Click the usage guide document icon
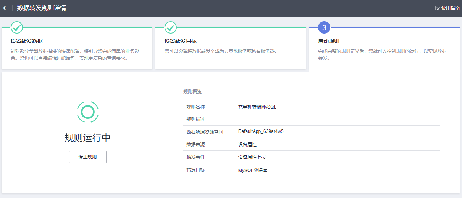Viewport: 462px width, 198px height. pos(438,8)
